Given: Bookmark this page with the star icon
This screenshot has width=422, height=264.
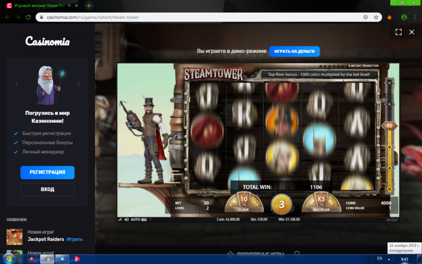Looking at the screenshot, I should point(376,17).
